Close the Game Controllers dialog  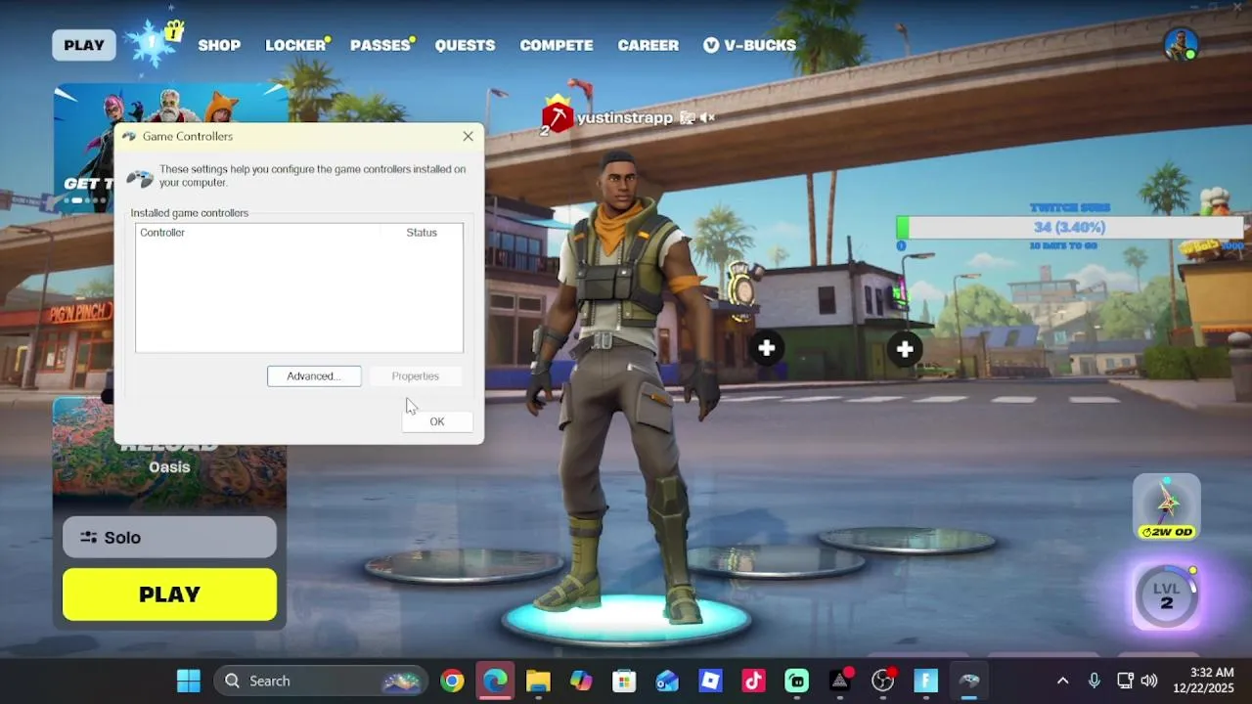click(468, 136)
